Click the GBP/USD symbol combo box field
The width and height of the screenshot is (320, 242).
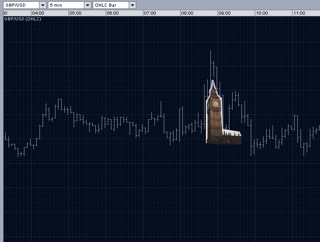(21, 5)
